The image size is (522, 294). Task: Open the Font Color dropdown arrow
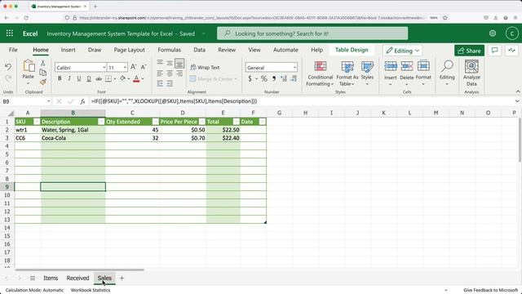pos(143,79)
